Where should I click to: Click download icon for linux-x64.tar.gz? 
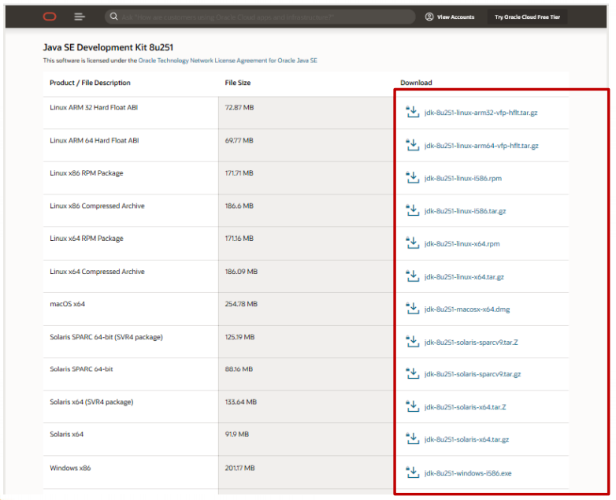click(x=413, y=276)
